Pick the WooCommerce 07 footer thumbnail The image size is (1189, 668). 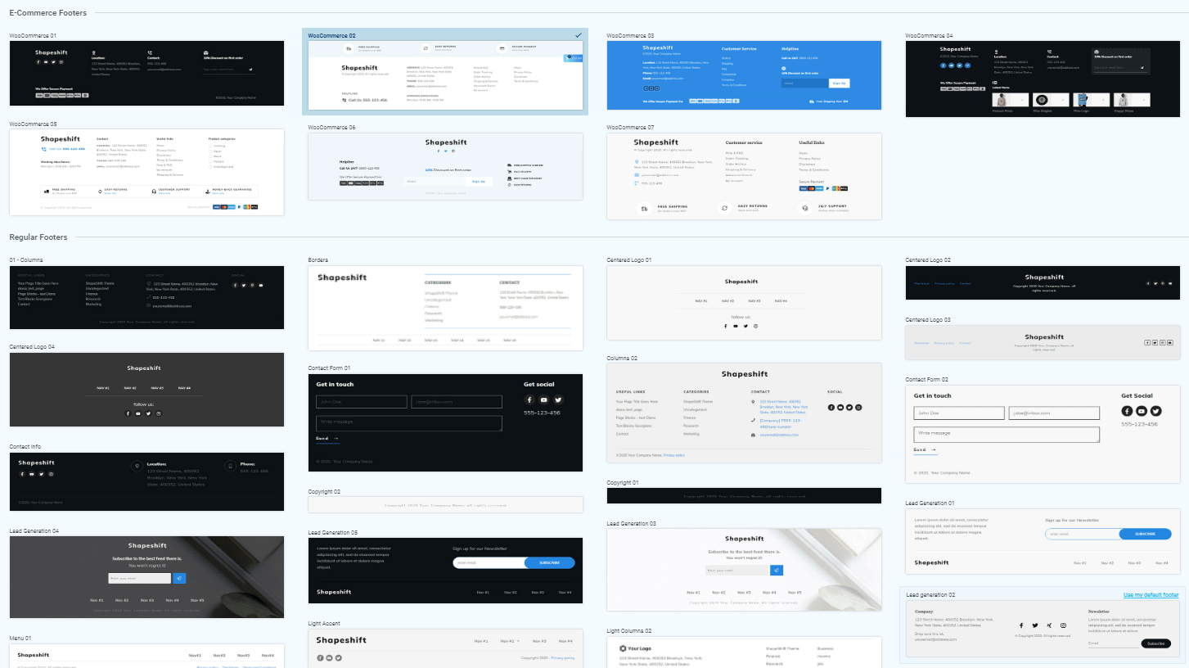[x=744, y=176]
